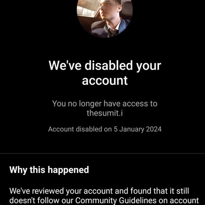Click the "doesn't follow our" phrase
The image size is (205, 205).
(x=42, y=201)
